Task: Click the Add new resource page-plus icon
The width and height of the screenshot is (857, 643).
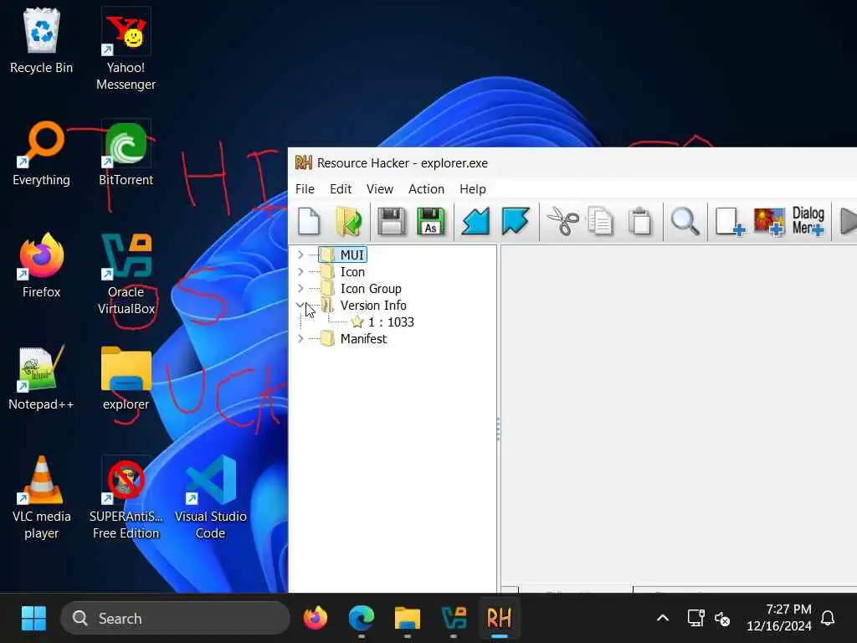Action: pyautogui.click(x=730, y=221)
